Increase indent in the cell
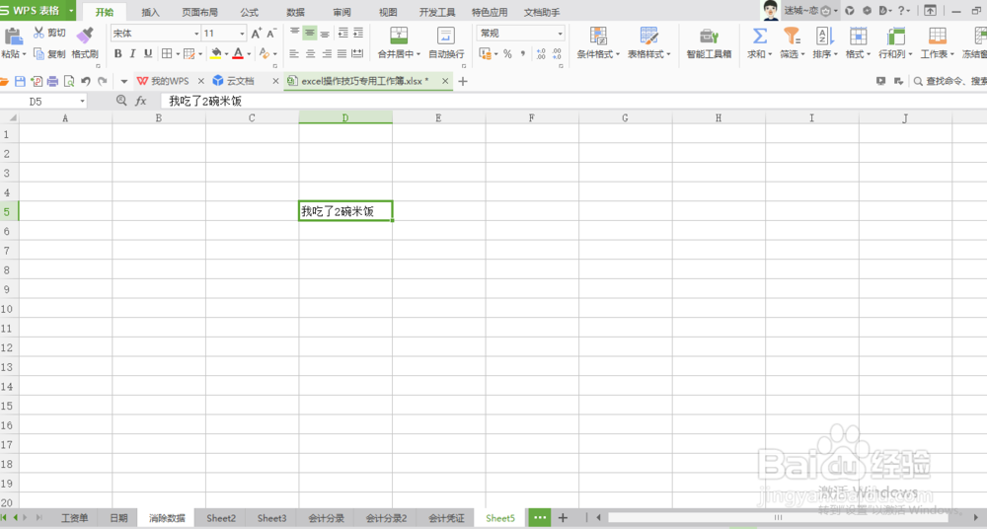The width and height of the screenshot is (987, 529). pyautogui.click(x=358, y=33)
